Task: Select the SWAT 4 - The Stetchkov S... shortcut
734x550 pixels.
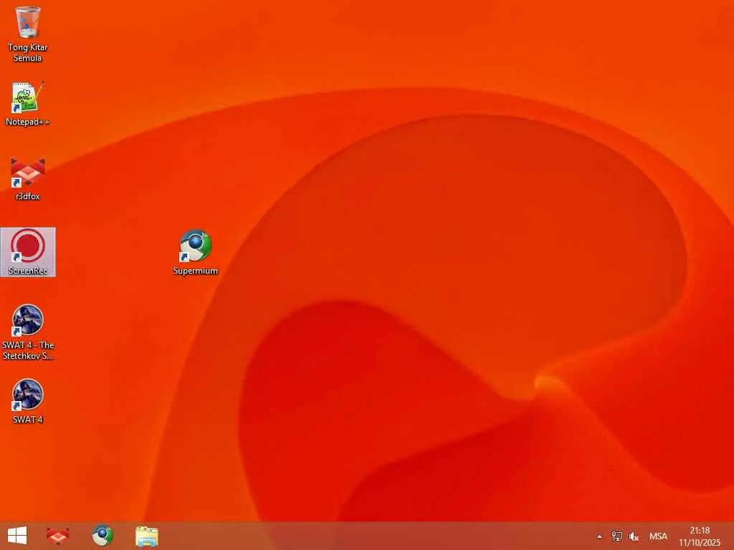Action: [28, 332]
